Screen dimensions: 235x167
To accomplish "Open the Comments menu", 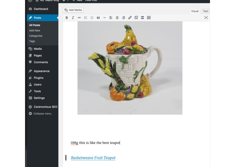I will (x=43, y=62).
